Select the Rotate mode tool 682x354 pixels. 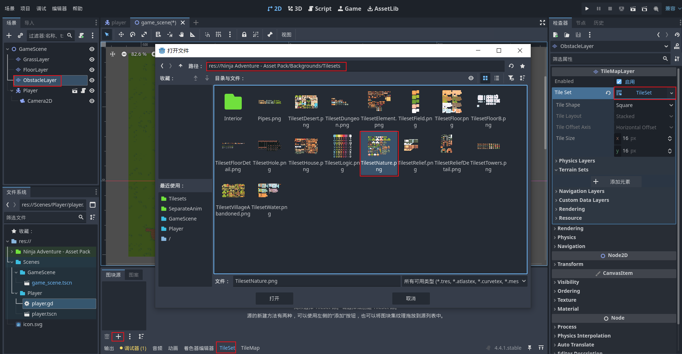point(133,34)
